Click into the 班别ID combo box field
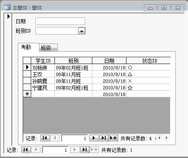This screenshot has width=188, height=158. pyautogui.click(x=57, y=31)
